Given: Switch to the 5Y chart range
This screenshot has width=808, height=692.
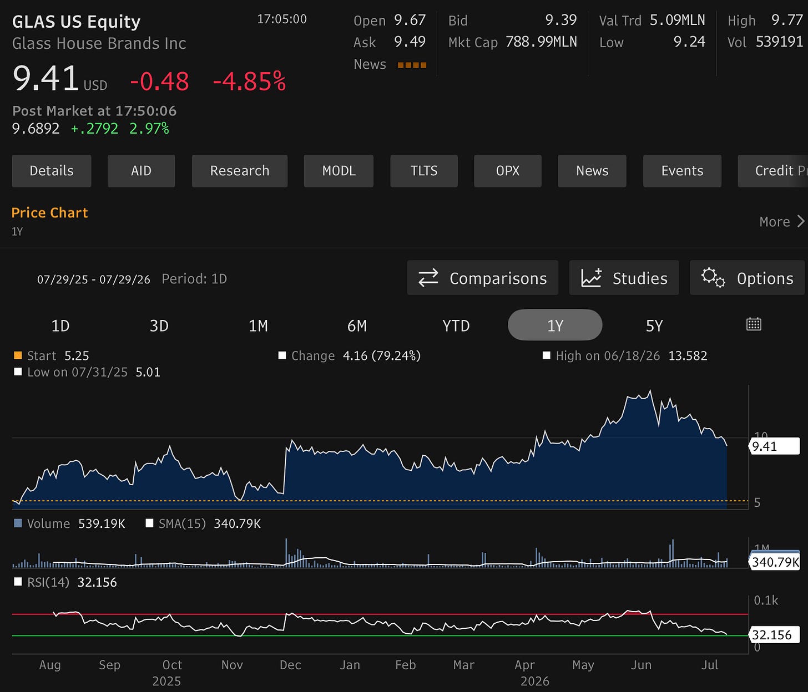Looking at the screenshot, I should 654,325.
